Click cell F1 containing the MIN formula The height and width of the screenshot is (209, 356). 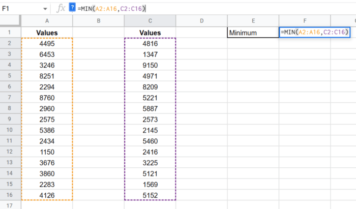[x=314, y=32]
